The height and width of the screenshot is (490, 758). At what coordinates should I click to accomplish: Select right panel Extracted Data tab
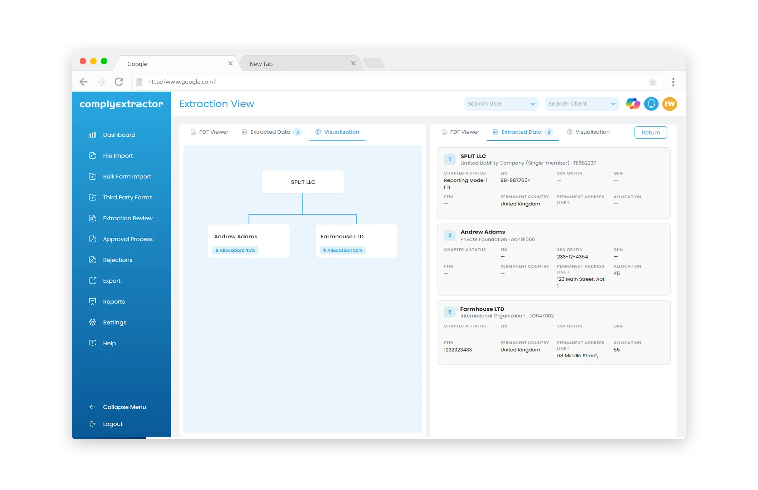[522, 132]
